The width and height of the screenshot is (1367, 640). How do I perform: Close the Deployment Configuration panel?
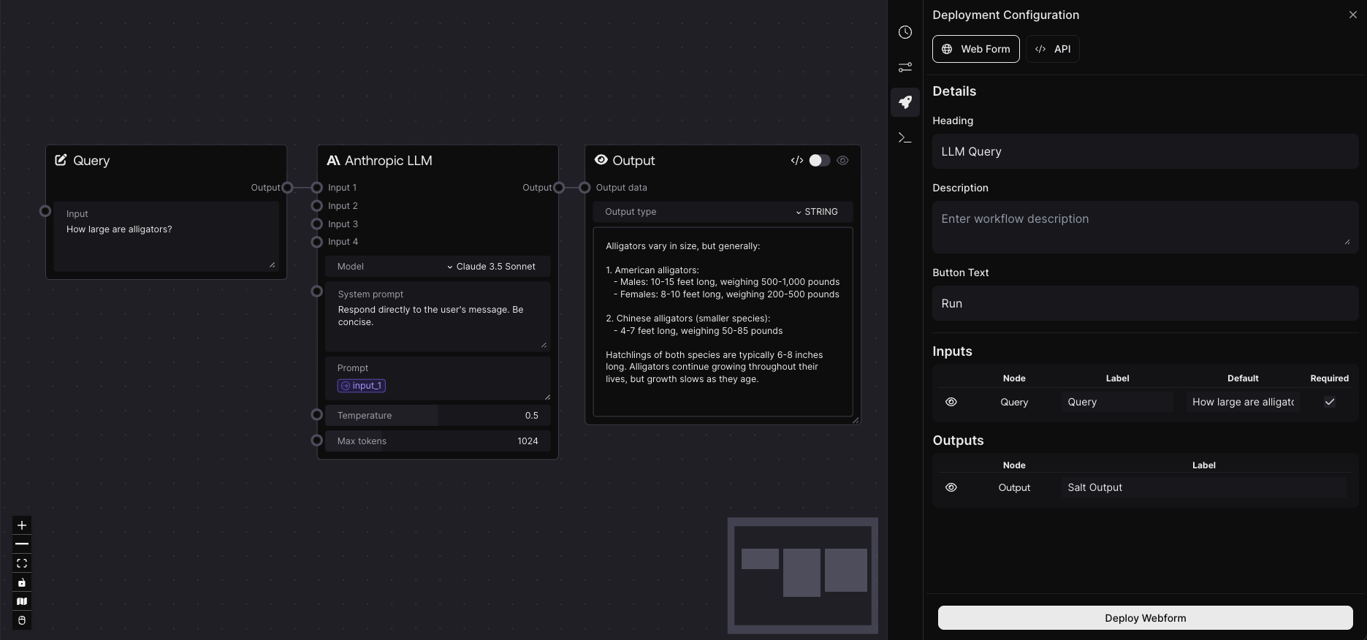(x=1352, y=15)
